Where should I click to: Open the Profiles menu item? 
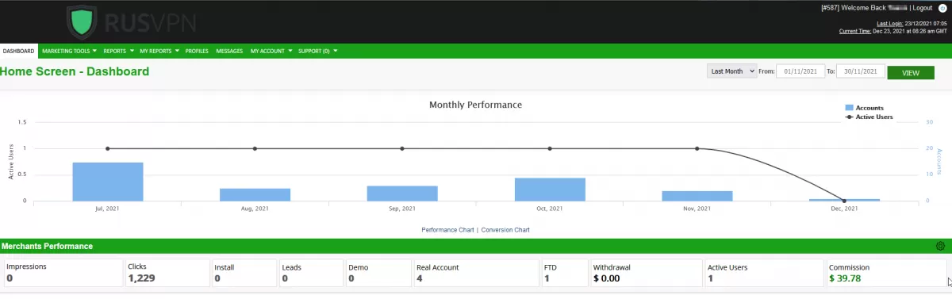pos(197,51)
